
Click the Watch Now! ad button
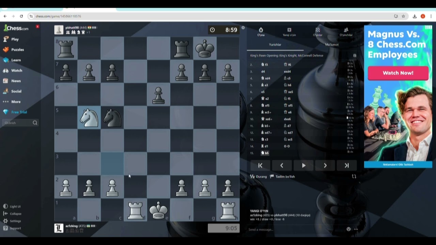[398, 73]
